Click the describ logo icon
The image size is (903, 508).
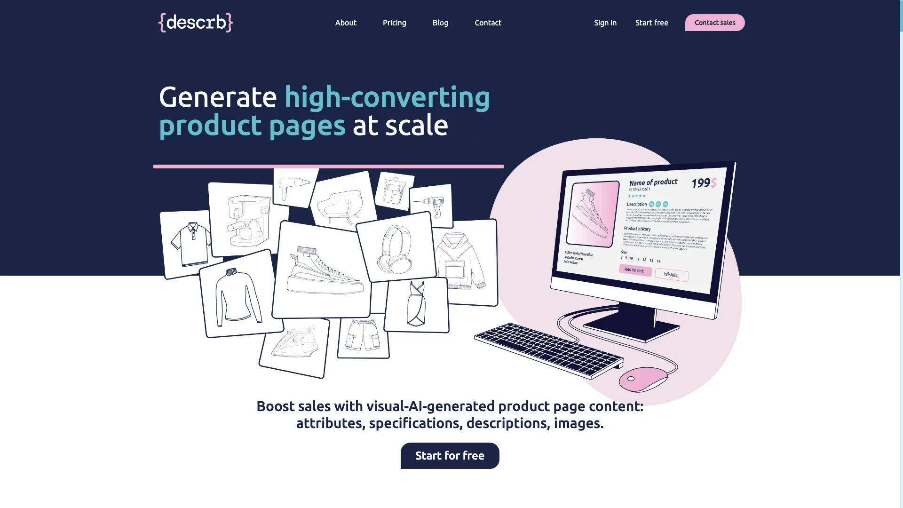click(196, 22)
